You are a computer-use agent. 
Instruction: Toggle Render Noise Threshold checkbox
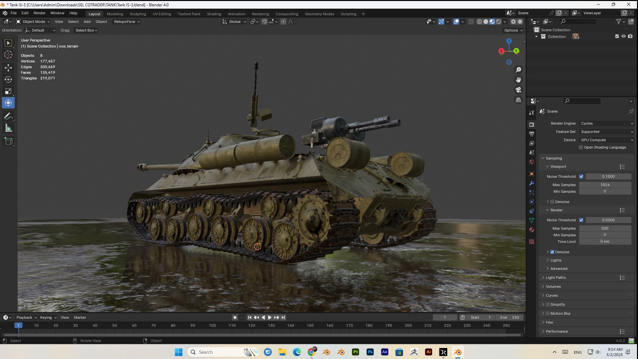coord(581,220)
